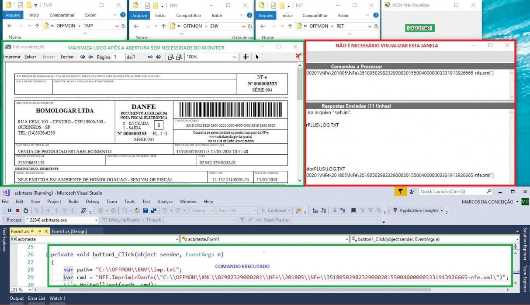
Task: Restart the debugging session icon
Action: (26, 210)
